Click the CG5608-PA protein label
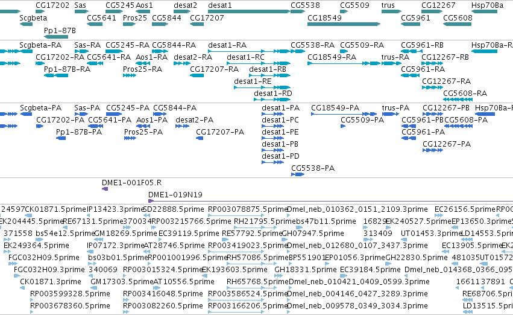The width and height of the screenshot is (513, 315). 466,120
